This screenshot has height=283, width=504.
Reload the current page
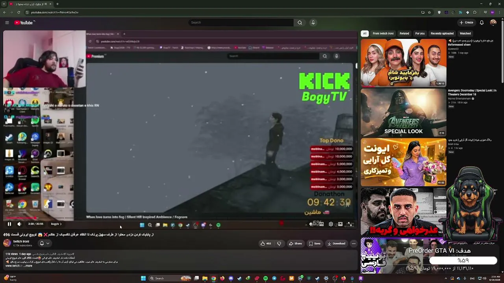(x=19, y=12)
